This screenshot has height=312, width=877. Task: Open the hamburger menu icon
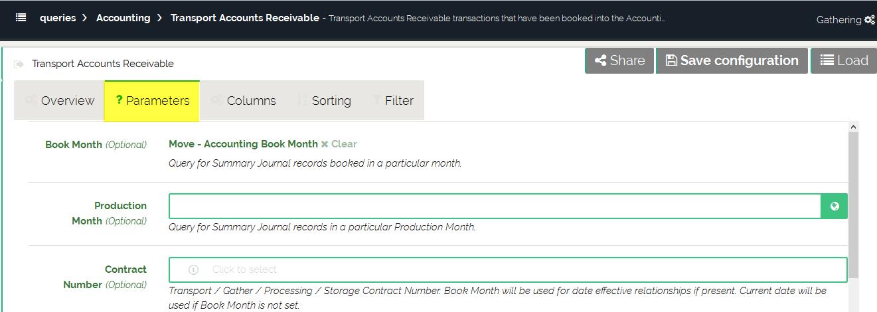point(21,18)
